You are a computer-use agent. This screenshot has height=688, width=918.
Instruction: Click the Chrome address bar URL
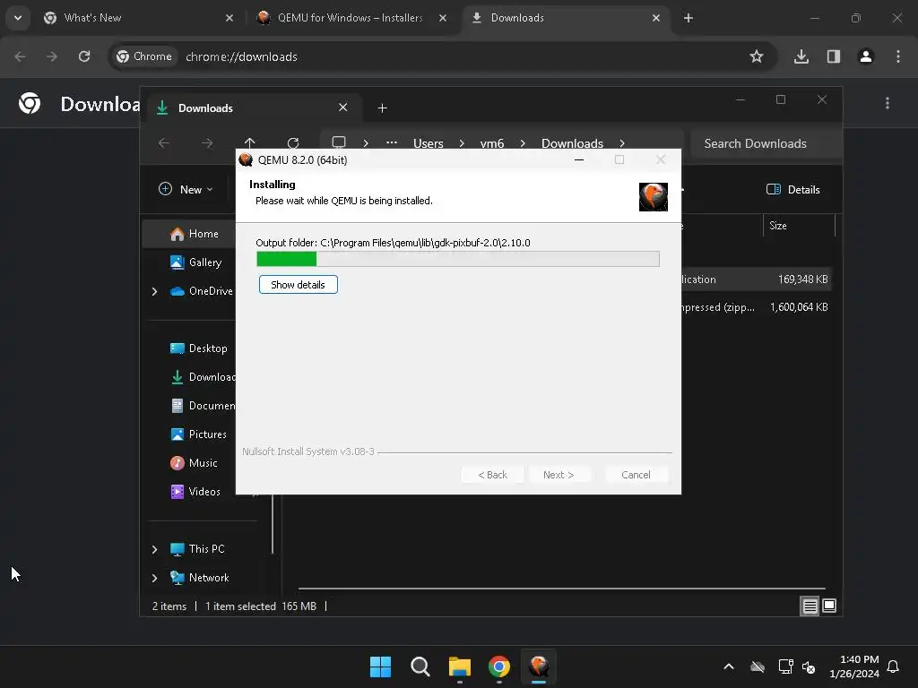click(241, 56)
